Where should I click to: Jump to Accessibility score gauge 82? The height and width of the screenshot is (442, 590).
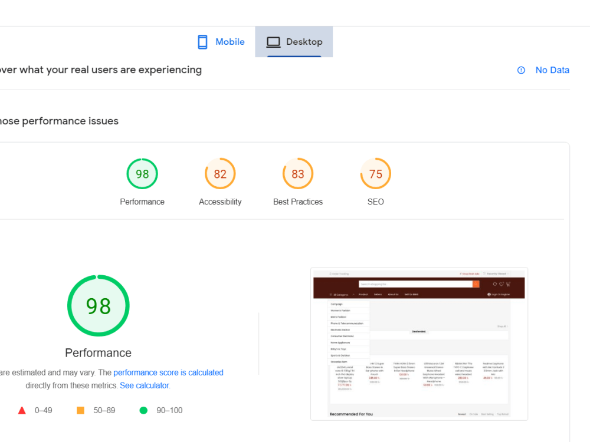[220, 174]
